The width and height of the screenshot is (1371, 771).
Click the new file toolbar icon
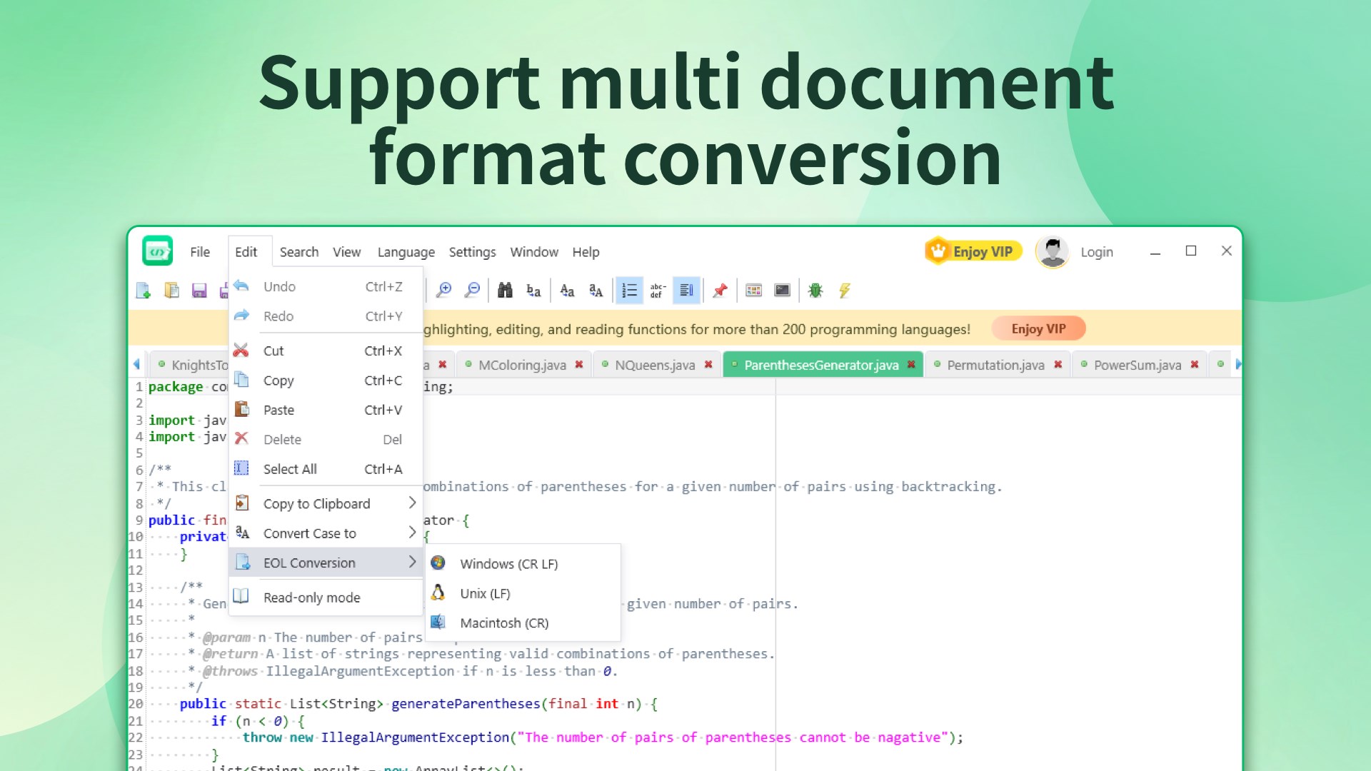point(143,290)
